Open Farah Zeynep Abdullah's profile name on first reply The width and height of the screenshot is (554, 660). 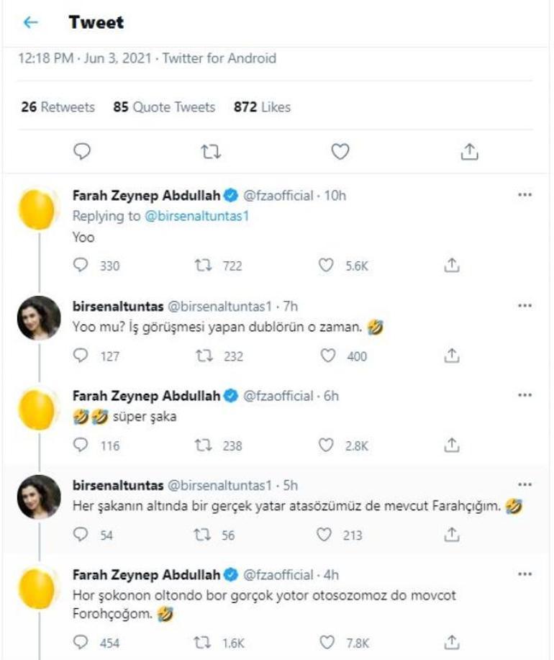(146, 196)
